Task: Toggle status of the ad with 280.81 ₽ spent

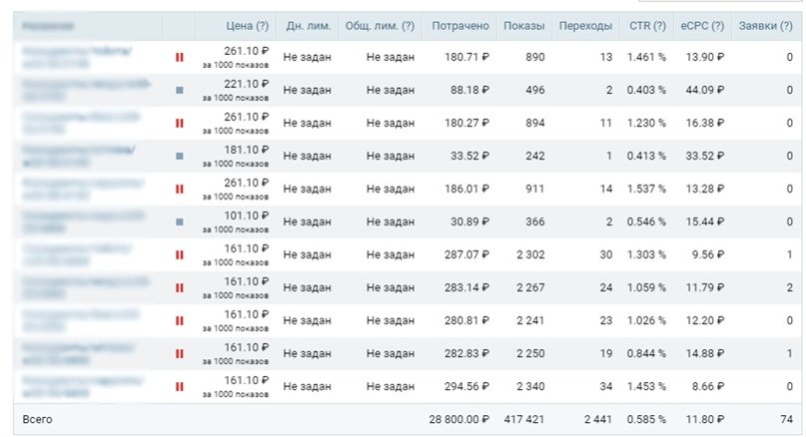Action: click(180, 320)
